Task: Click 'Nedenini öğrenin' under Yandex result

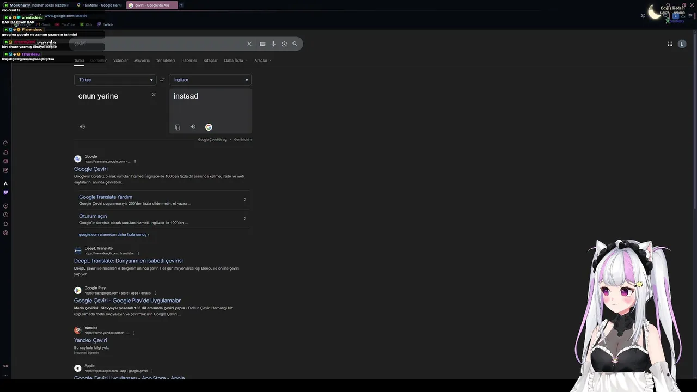Action: pyautogui.click(x=87, y=353)
